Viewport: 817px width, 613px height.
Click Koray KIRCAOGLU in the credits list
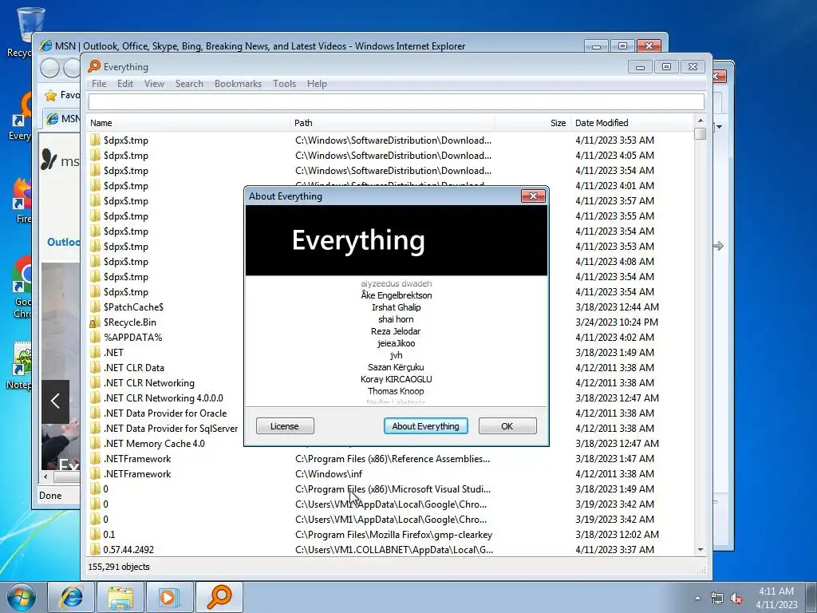point(396,379)
